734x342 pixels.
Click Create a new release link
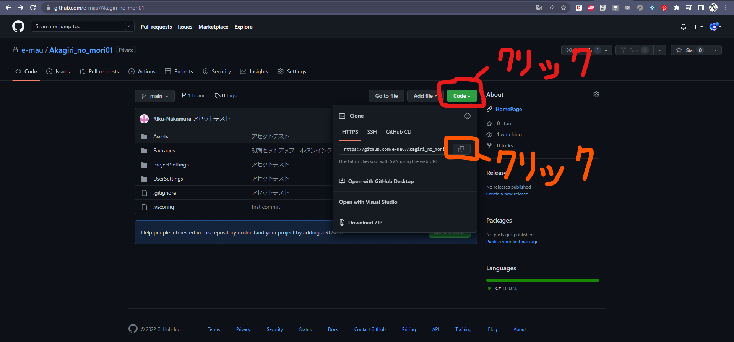click(507, 194)
